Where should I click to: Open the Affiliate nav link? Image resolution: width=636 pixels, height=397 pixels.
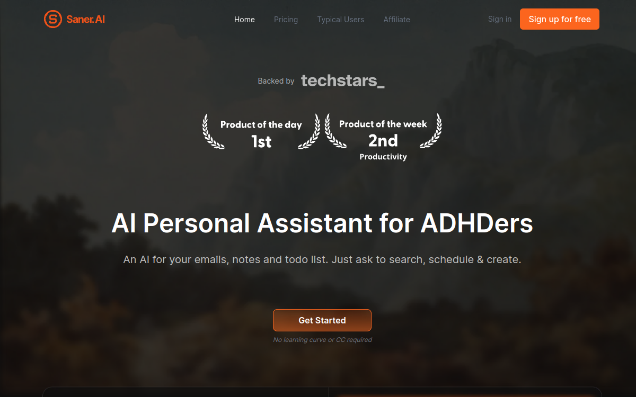(x=396, y=20)
